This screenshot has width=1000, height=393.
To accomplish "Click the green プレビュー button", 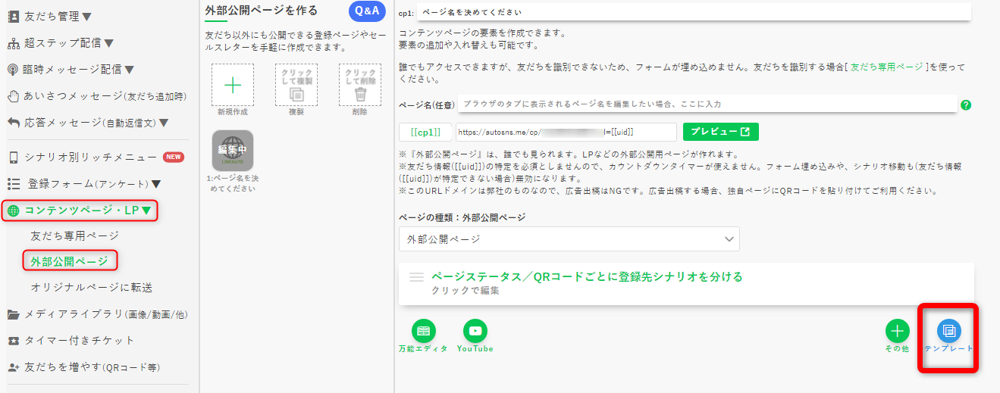I will tap(720, 132).
